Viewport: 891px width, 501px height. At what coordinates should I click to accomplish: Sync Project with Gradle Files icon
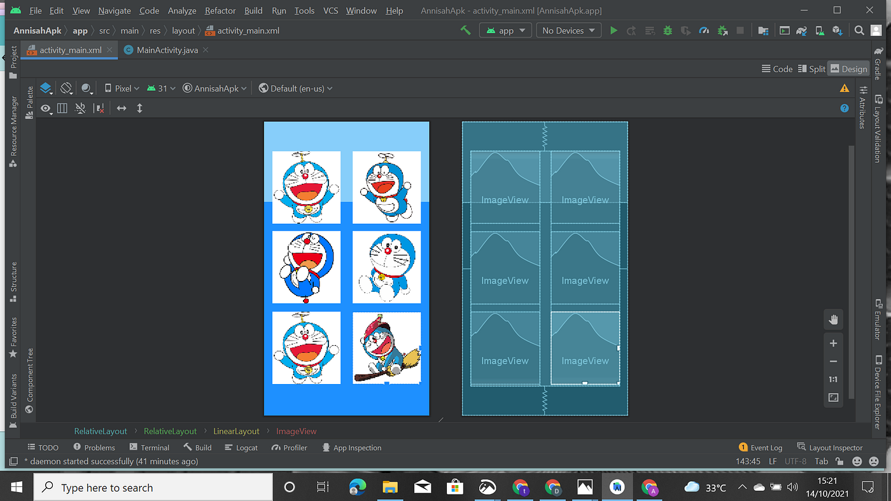point(802,30)
